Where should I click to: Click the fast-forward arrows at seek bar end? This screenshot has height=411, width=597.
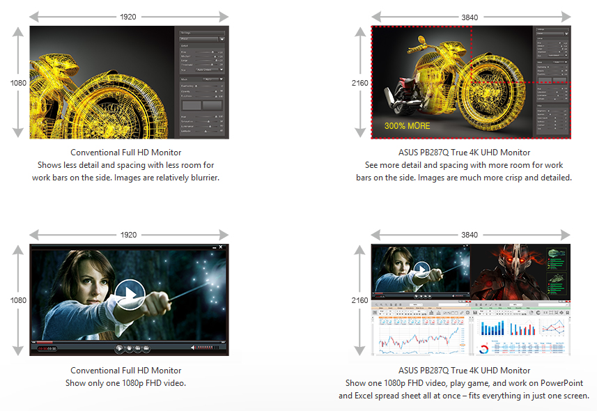pyautogui.click(x=223, y=342)
